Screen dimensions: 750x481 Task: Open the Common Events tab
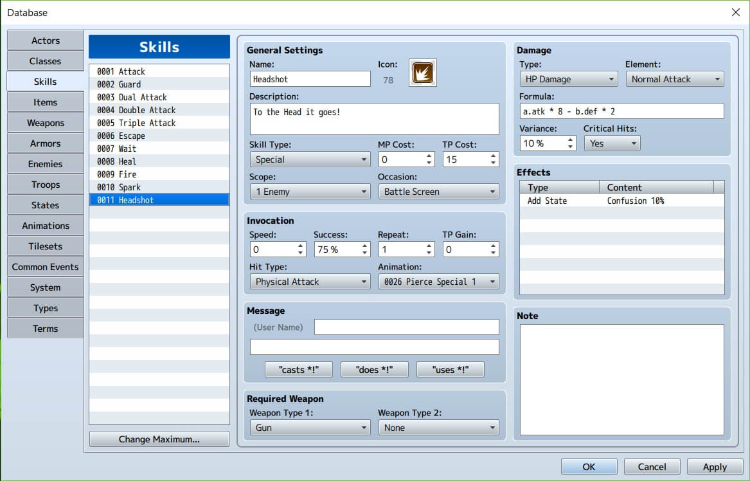point(46,267)
